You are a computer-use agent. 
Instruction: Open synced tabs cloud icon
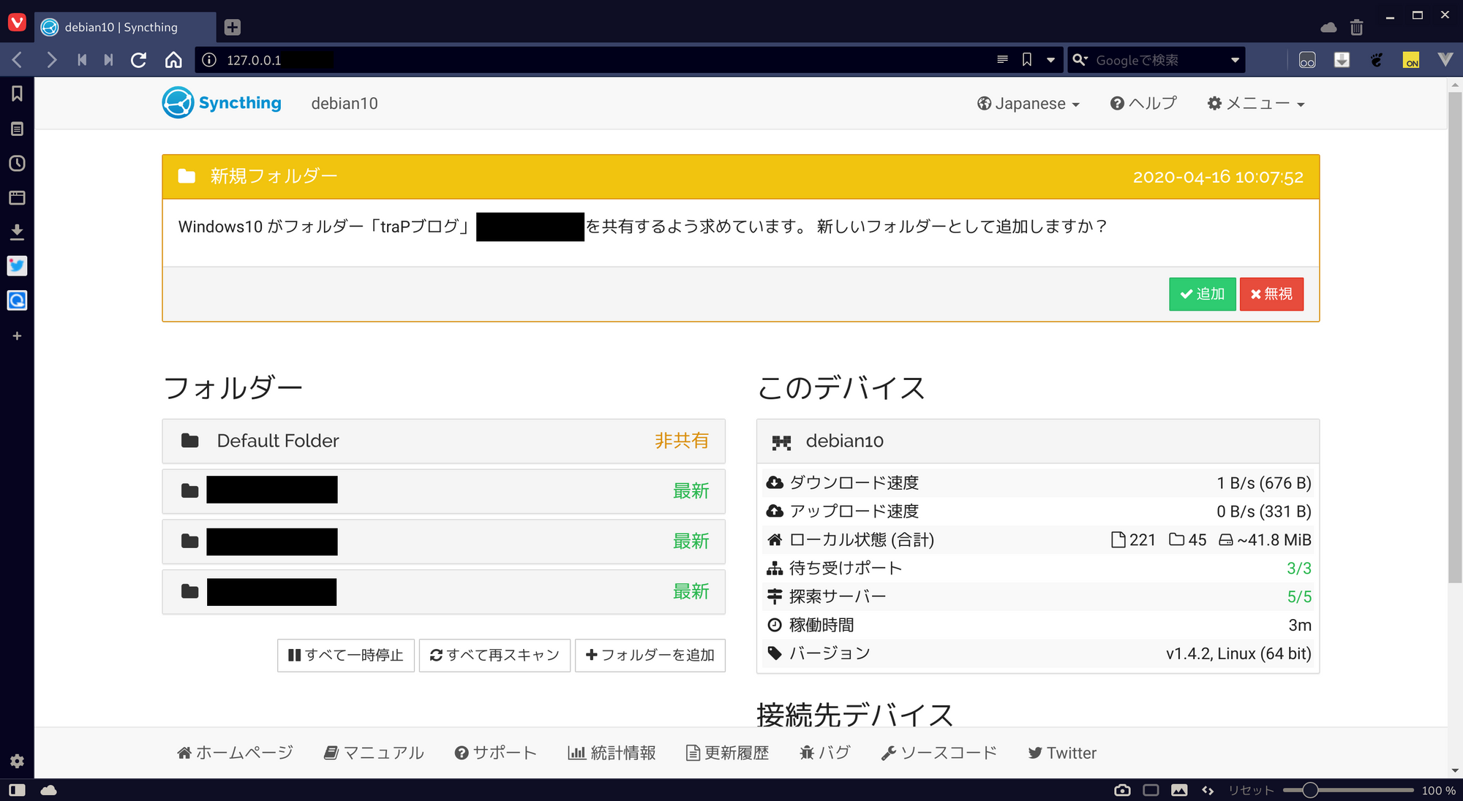pos(1328,27)
